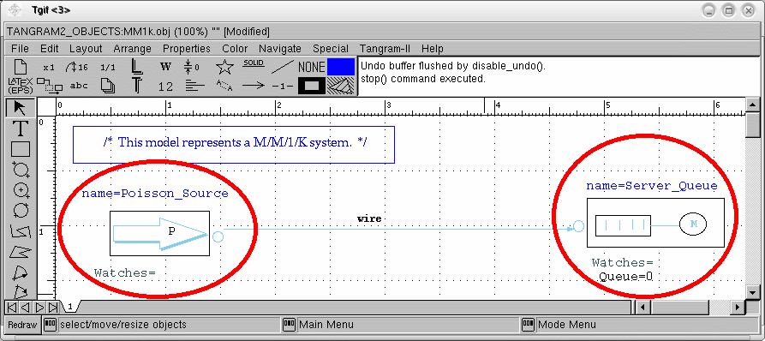Viewport: 765px width, 341px height.
Task: Click the 'name=Poisson_Source' label
Action: 155,193
